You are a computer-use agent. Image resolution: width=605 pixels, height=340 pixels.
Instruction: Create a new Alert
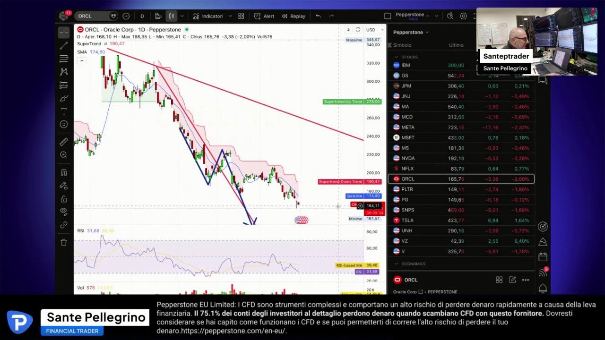click(x=264, y=16)
